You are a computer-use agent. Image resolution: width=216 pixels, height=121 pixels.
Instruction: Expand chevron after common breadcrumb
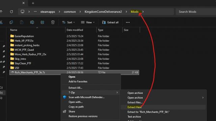(80, 12)
